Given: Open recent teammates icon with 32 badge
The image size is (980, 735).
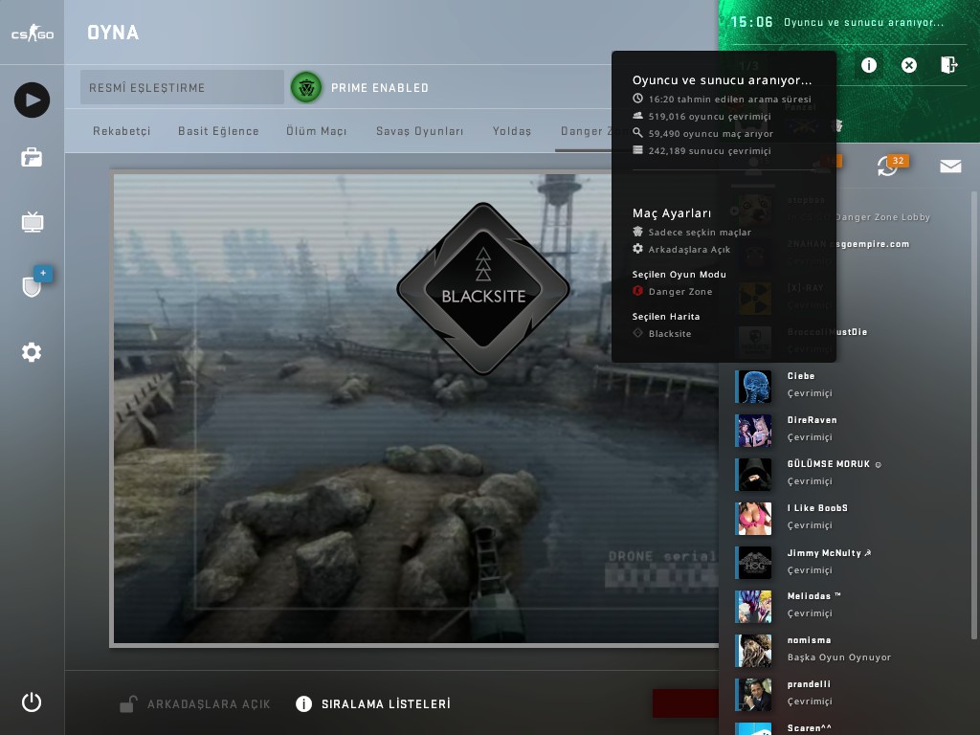Looking at the screenshot, I should [x=889, y=166].
